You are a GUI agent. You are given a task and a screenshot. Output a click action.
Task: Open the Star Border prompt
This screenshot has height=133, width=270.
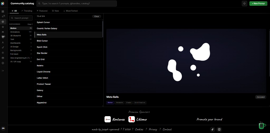pyautogui.click(x=68, y=53)
